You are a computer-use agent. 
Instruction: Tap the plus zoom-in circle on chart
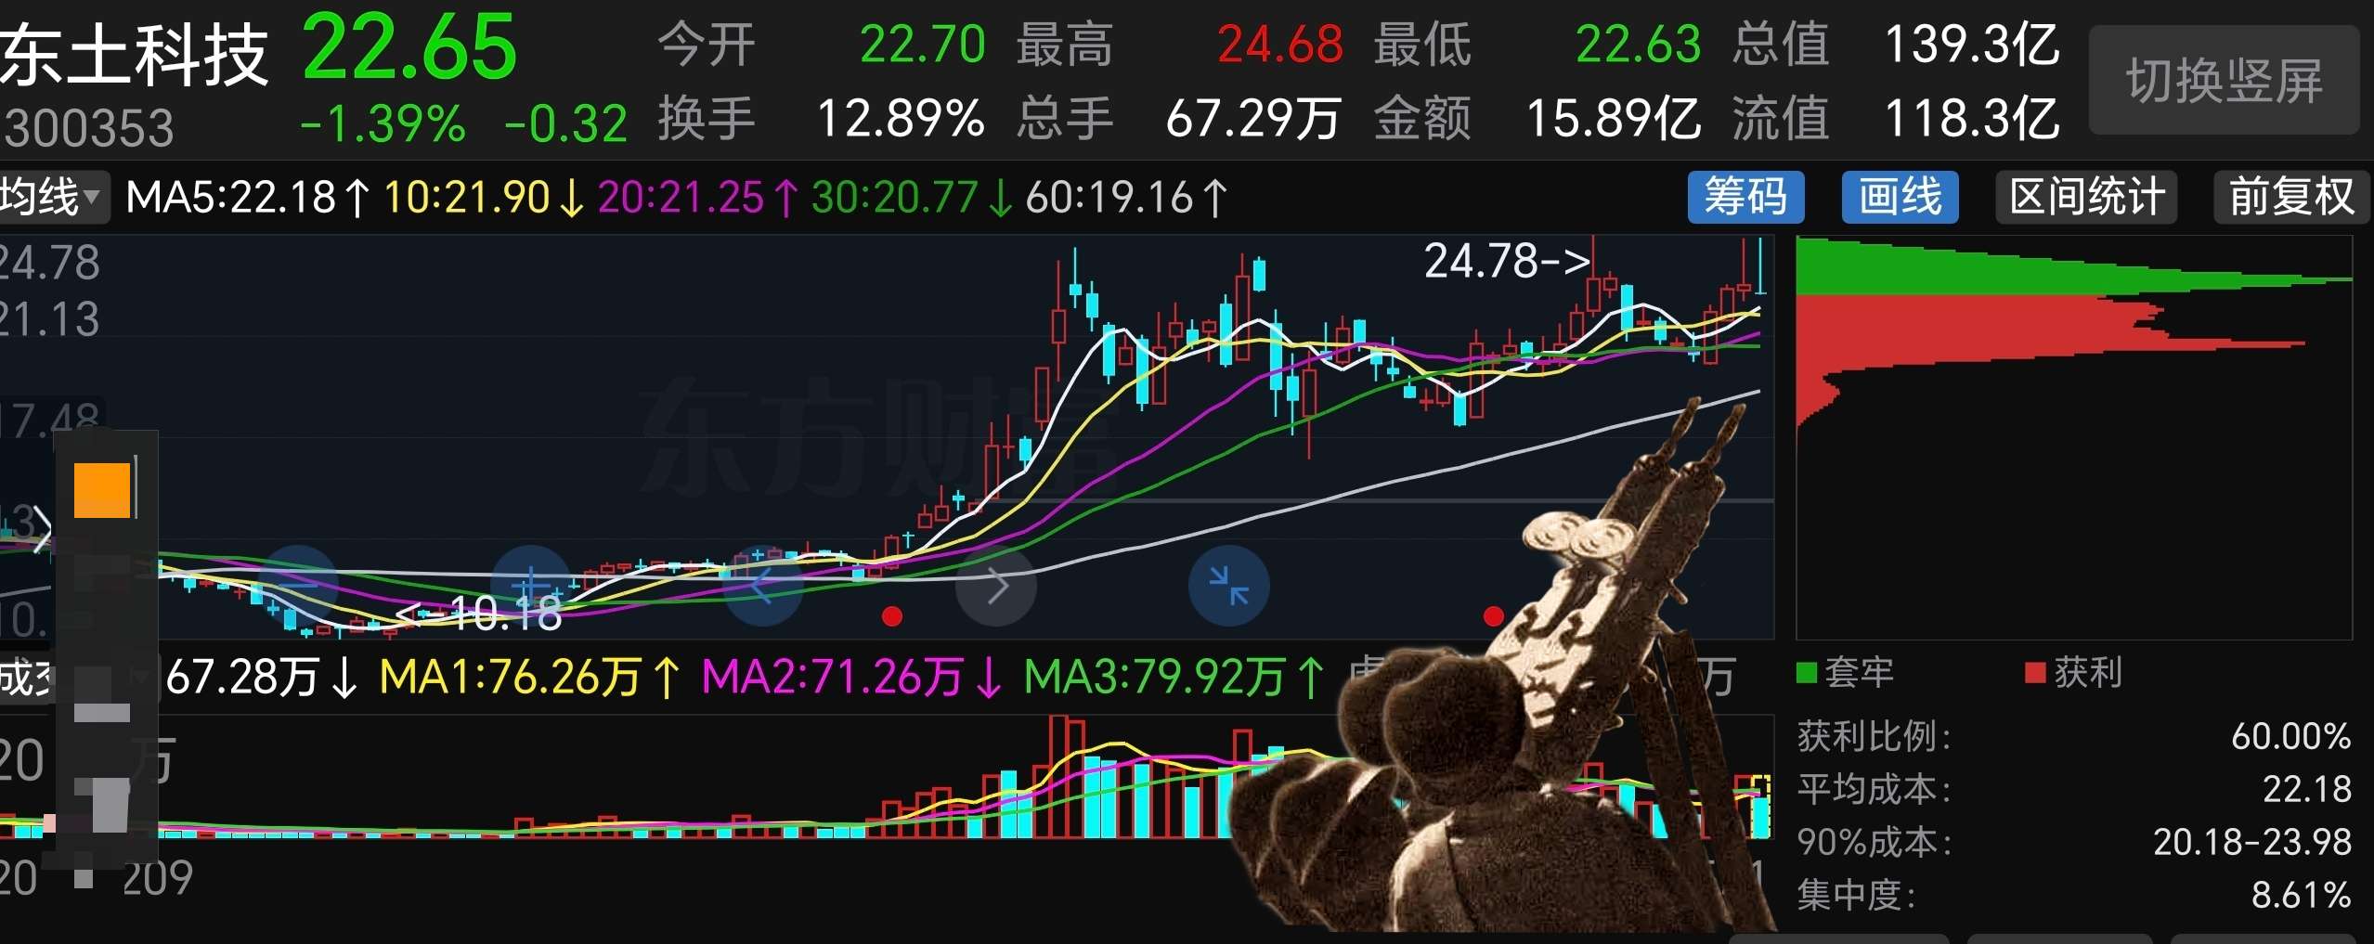[x=530, y=586]
